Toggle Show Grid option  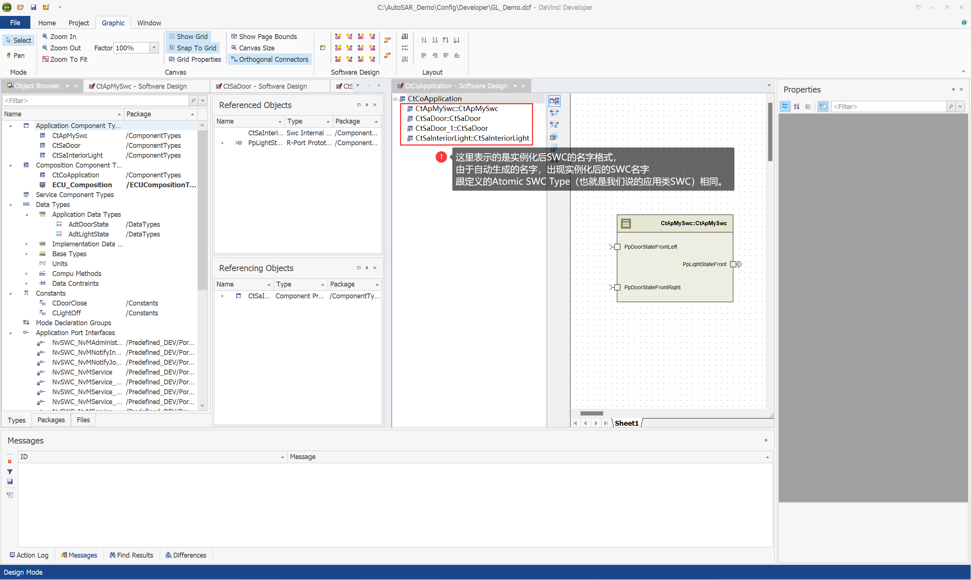pos(189,36)
